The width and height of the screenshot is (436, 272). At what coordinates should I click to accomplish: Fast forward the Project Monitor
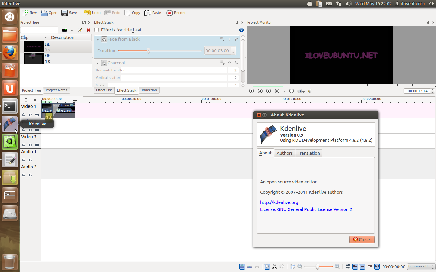click(x=292, y=91)
